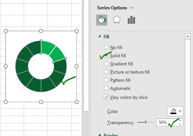The image size is (193, 136).
Task: Click the Transparency slider handle
Action: (146, 122)
